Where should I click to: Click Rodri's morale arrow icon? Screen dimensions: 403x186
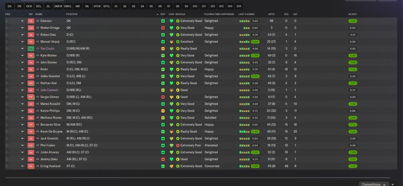178,69
